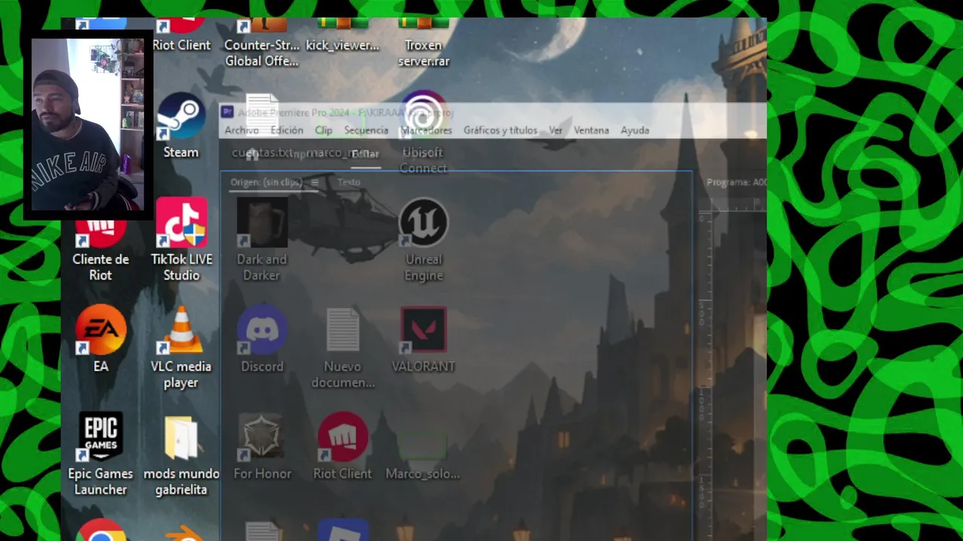
Task: Open Origen panel hamburger menu
Action: [314, 182]
